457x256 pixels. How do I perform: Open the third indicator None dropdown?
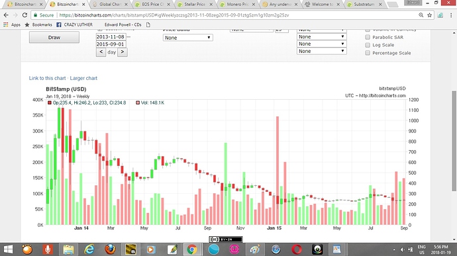point(321,44)
